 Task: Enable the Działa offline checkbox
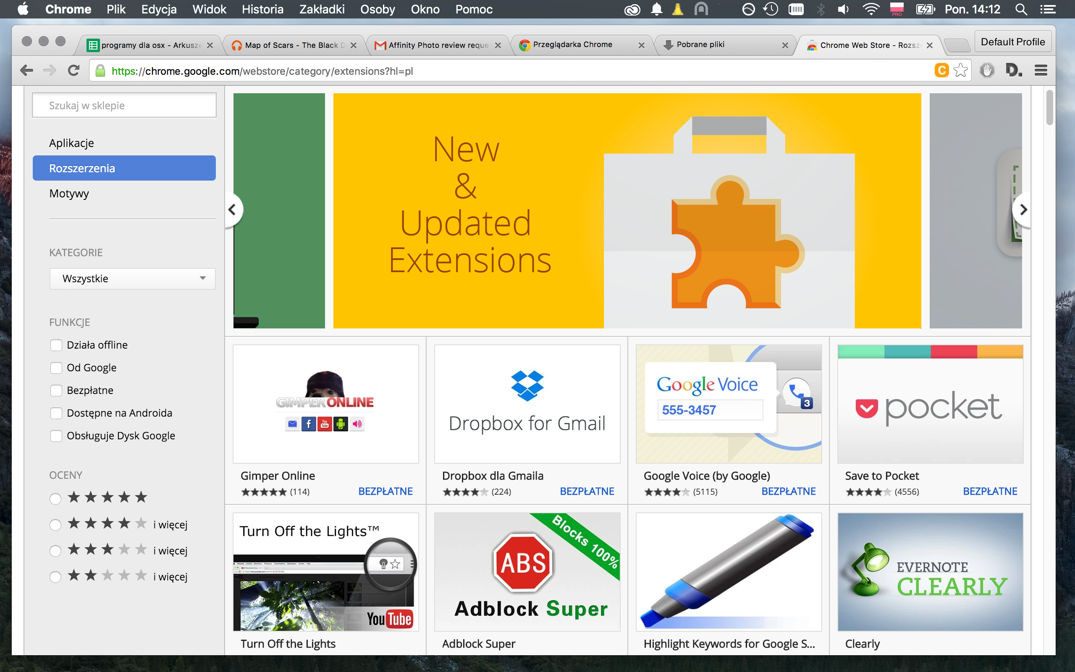click(x=56, y=345)
